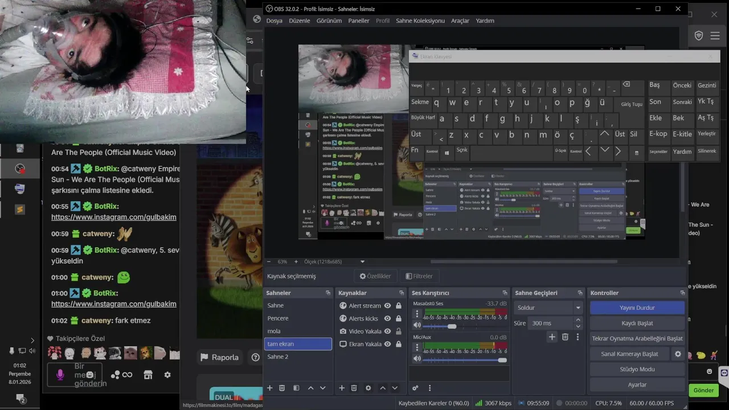Remove source using Kaynaklar trash icon
The width and height of the screenshot is (729, 410).
point(354,388)
